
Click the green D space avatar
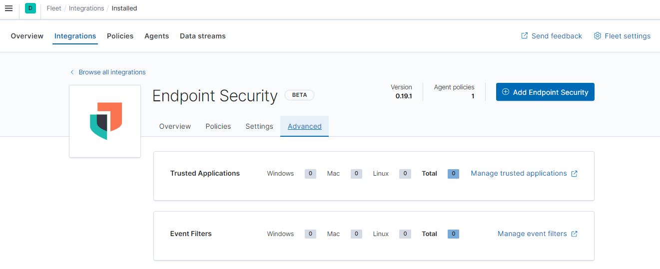tap(30, 8)
